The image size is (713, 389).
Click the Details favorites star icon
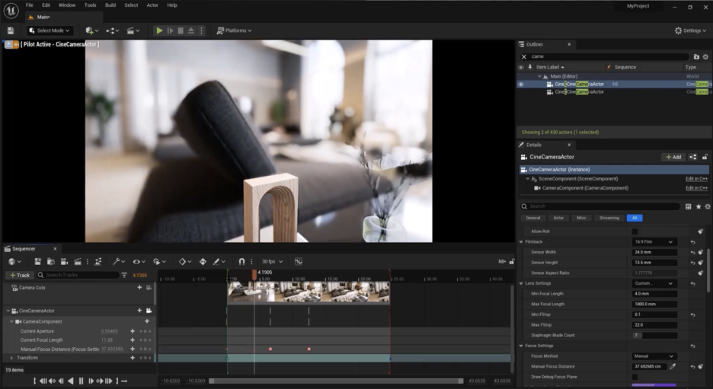coord(699,206)
